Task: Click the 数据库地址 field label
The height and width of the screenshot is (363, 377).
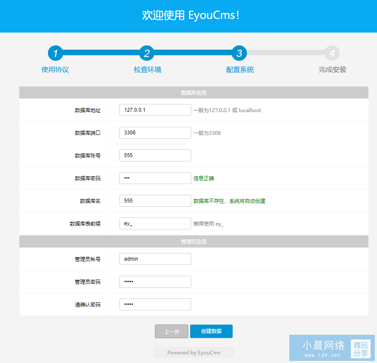Action: (88, 110)
